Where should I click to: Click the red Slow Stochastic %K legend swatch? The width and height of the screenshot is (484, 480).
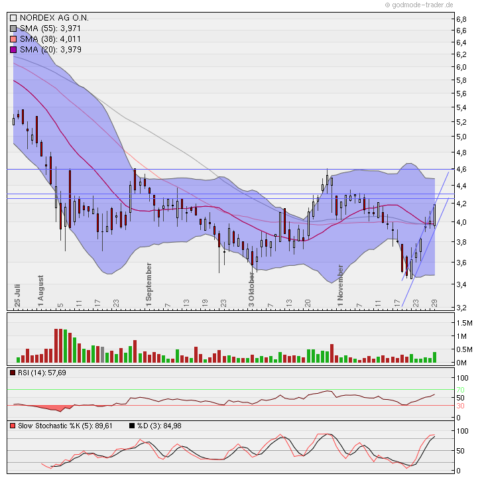13,426
